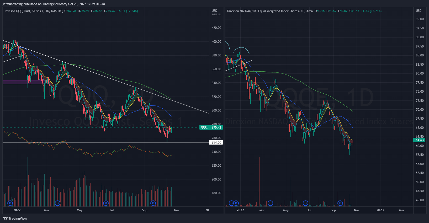The width and height of the screenshot is (429, 223).
Task: Open the late March dividend marker on QQQE chart
Action: pos(270,203)
